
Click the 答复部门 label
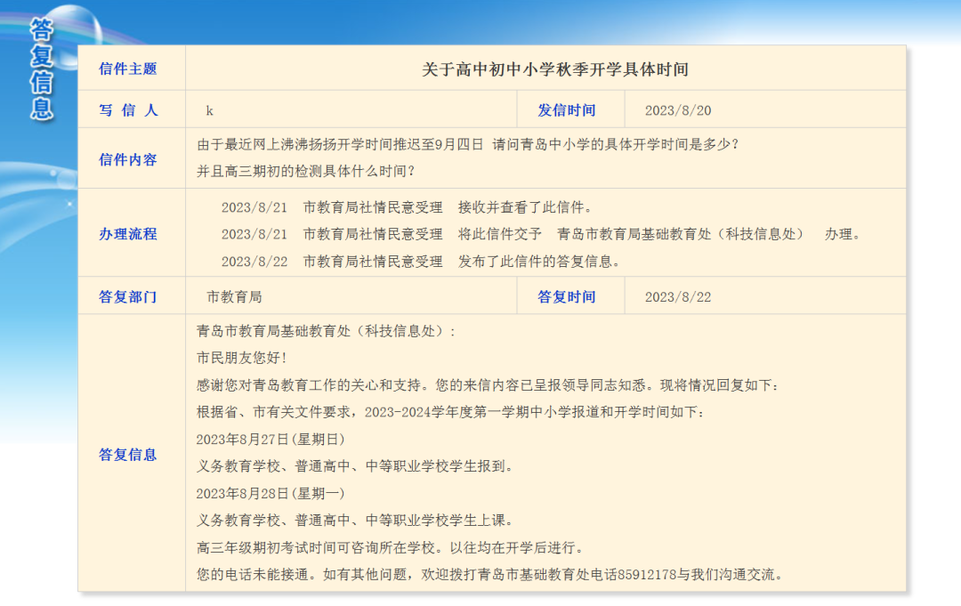127,297
